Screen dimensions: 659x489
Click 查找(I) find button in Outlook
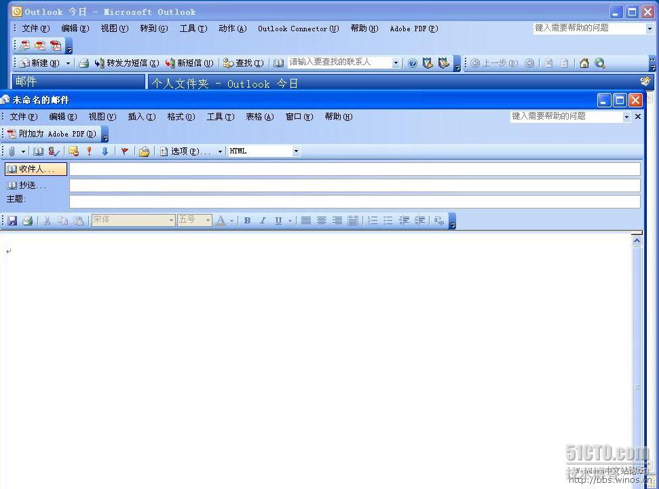click(x=244, y=63)
